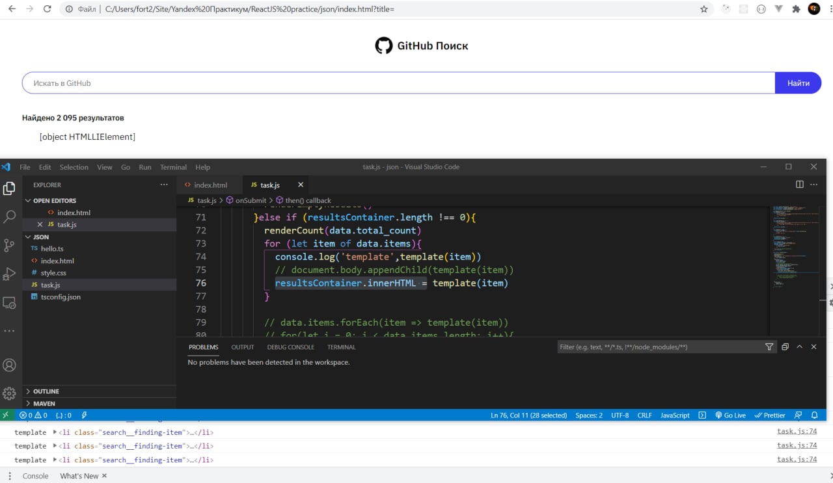Open the browser profile avatar
The width and height of the screenshot is (833, 483).
pos(814,9)
